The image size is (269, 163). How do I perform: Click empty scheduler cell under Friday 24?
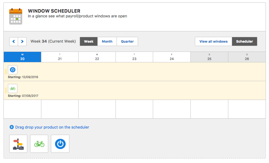click(x=172, y=109)
